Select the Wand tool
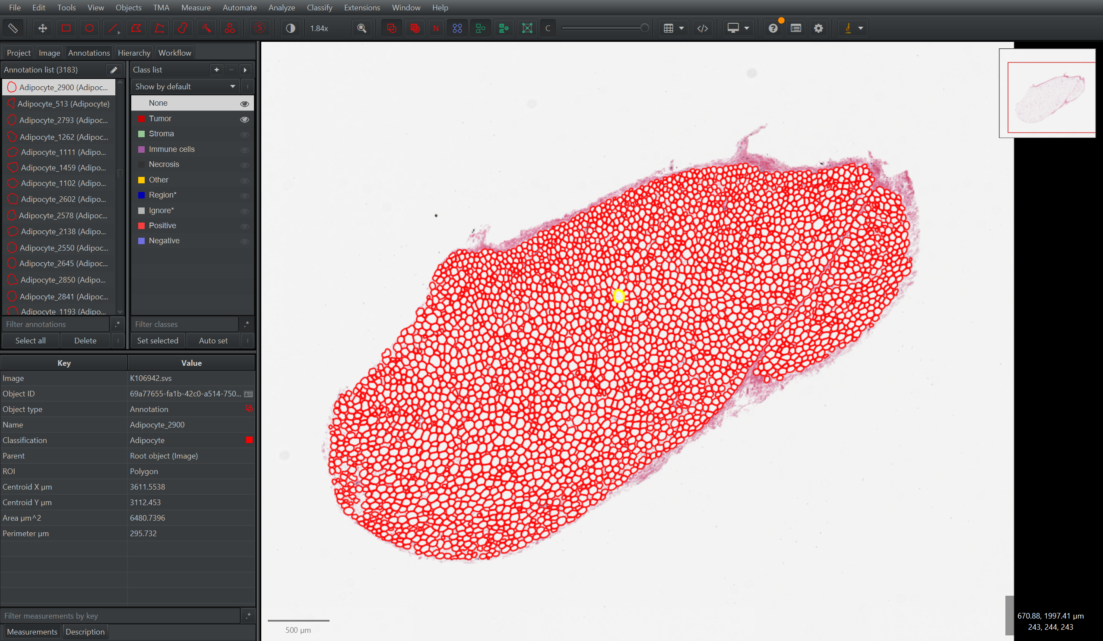Screen dimensions: 1103x641 click(206, 28)
